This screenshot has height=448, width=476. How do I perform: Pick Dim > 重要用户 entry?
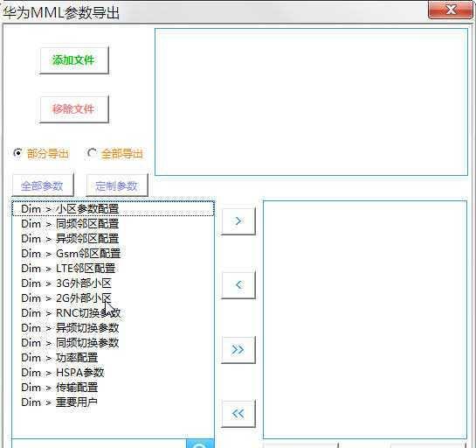(114, 402)
